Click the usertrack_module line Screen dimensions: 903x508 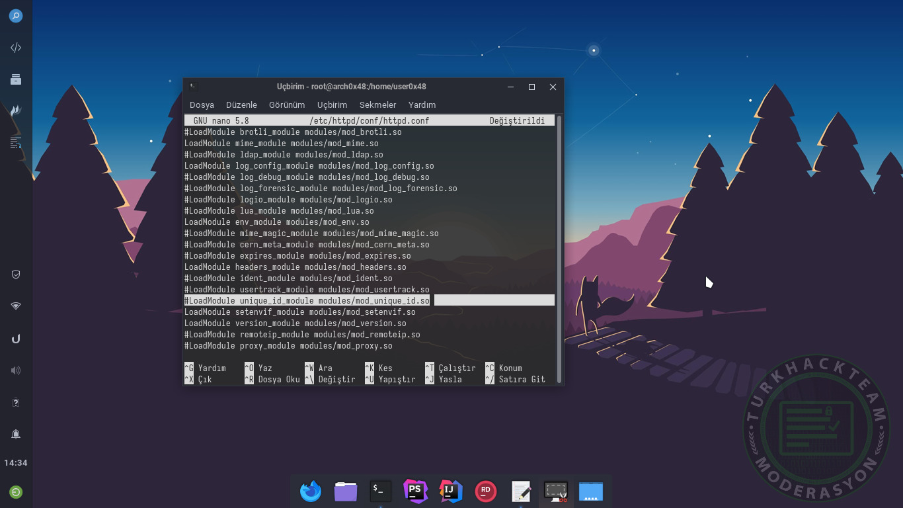(x=307, y=289)
